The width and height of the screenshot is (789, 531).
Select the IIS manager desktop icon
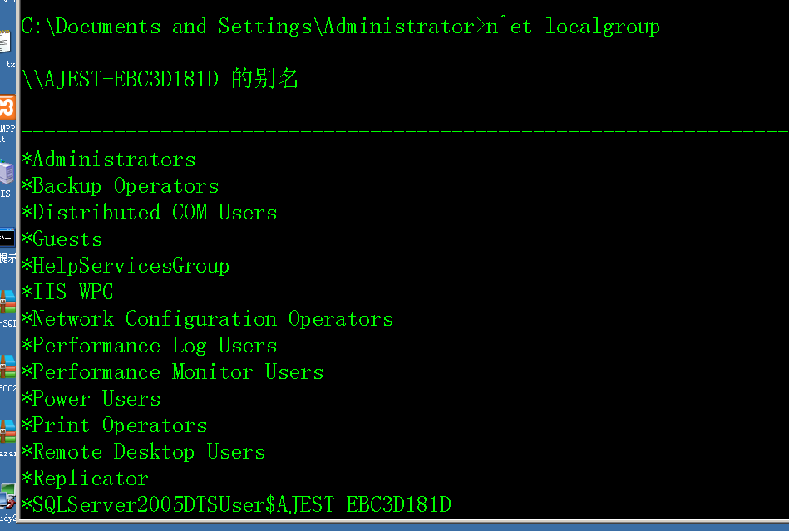tap(7, 171)
